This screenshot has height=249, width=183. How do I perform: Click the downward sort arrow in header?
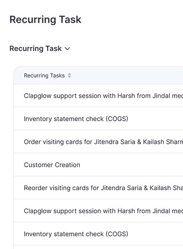coord(69,76)
